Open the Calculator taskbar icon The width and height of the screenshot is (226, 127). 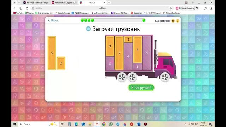click(69, 124)
